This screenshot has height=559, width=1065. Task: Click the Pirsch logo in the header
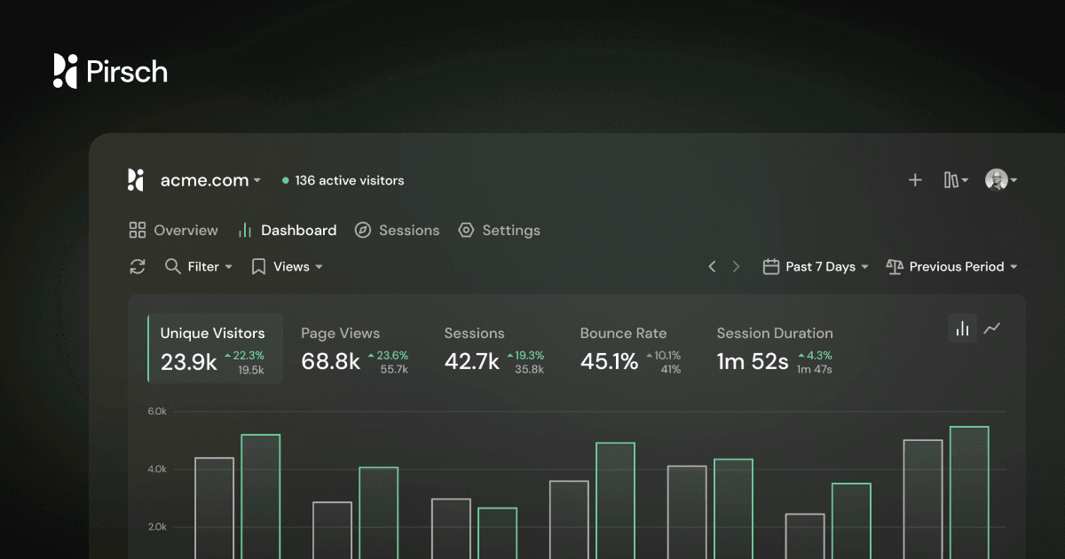coord(108,72)
